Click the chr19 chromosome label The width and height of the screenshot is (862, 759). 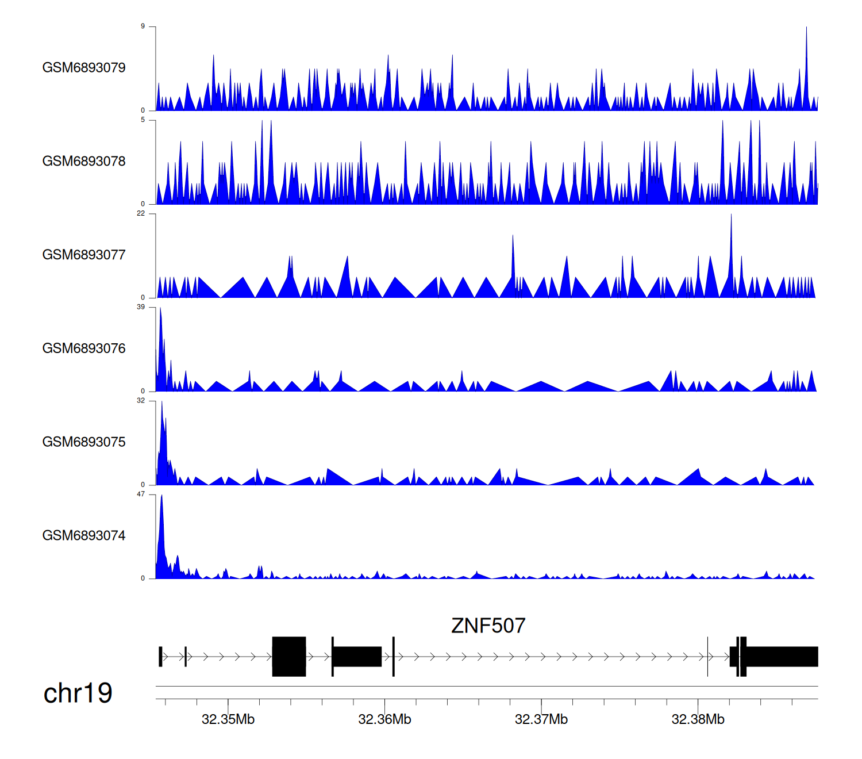point(78,693)
